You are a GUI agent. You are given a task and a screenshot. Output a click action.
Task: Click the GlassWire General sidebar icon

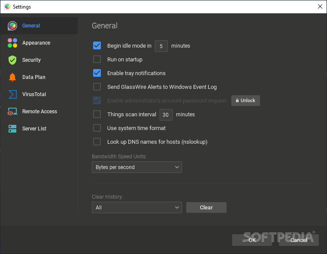(12, 26)
